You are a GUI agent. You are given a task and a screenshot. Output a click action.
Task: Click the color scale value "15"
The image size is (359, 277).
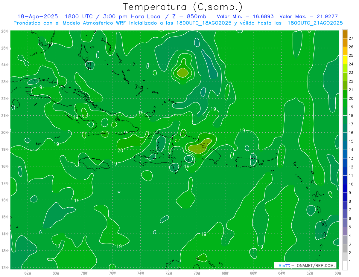pos(351,141)
